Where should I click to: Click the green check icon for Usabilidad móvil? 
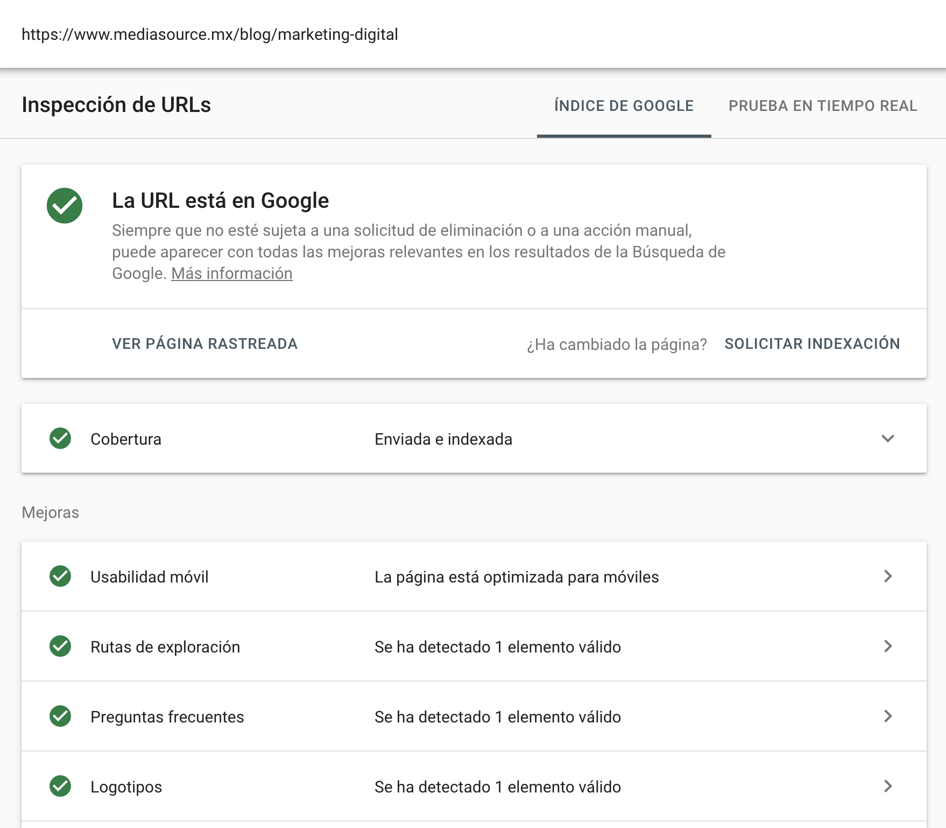coord(60,577)
